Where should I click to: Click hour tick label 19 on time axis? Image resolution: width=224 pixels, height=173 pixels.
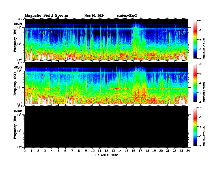click(x=154, y=151)
